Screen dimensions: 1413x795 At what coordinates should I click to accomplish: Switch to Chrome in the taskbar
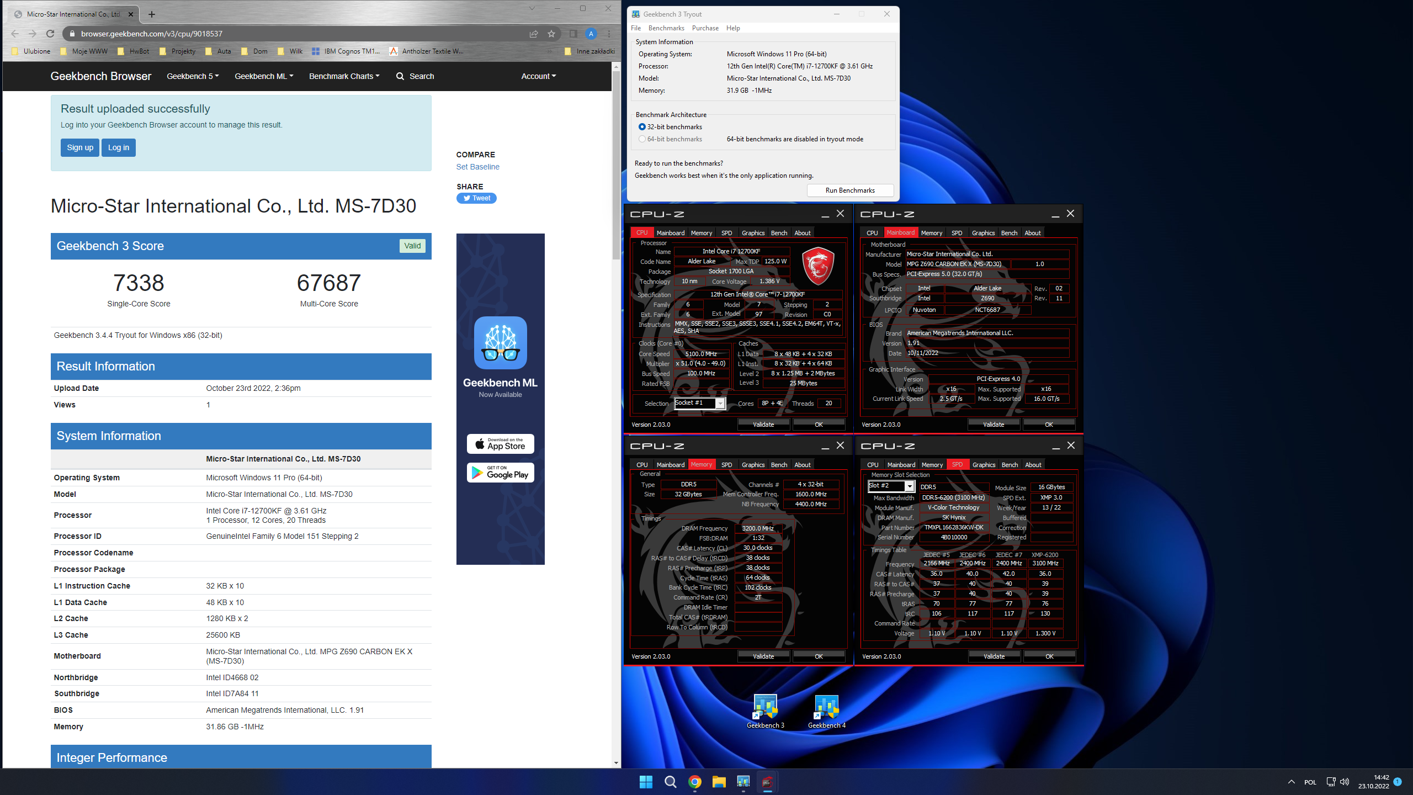click(x=694, y=782)
